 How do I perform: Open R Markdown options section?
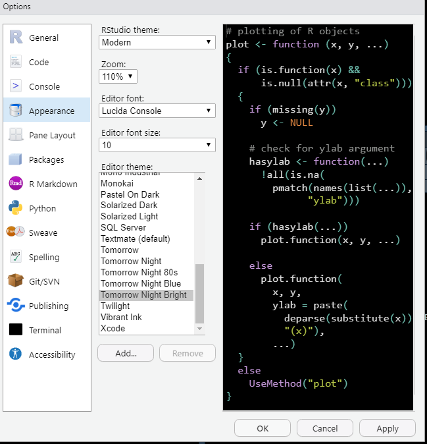47,184
